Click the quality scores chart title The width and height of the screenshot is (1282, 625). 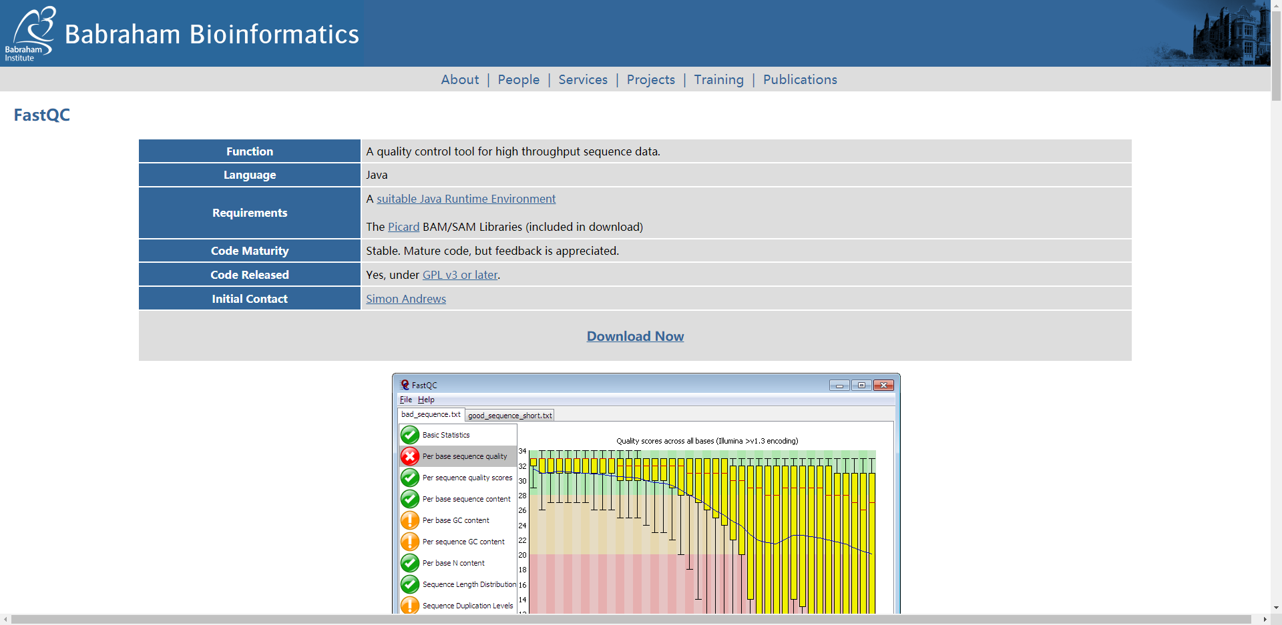pos(707,441)
